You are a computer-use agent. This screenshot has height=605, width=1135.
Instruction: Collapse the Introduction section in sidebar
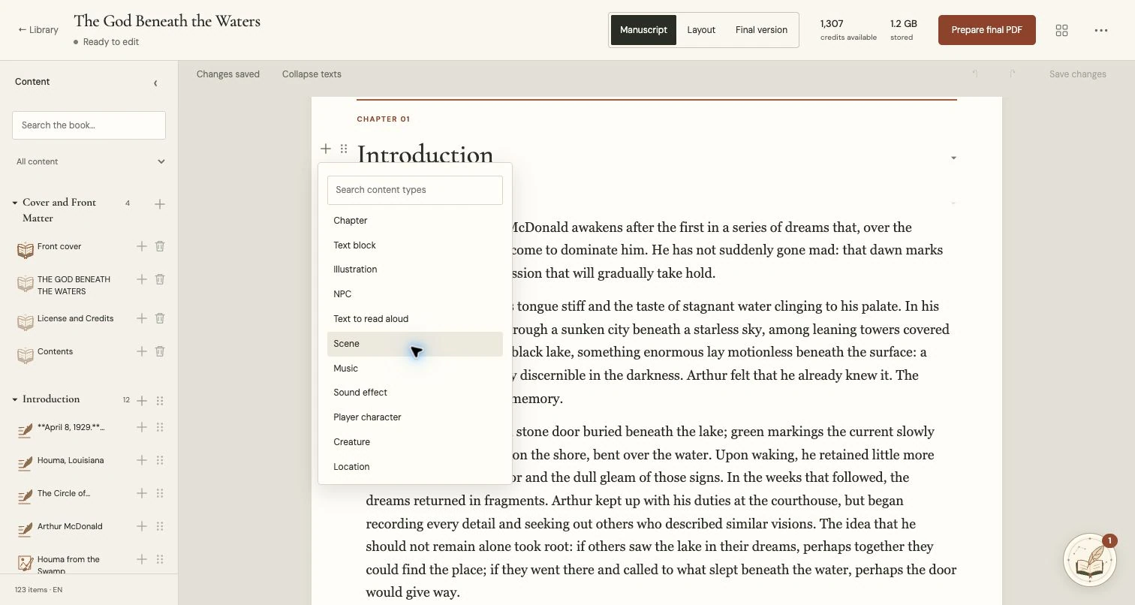[x=15, y=399]
